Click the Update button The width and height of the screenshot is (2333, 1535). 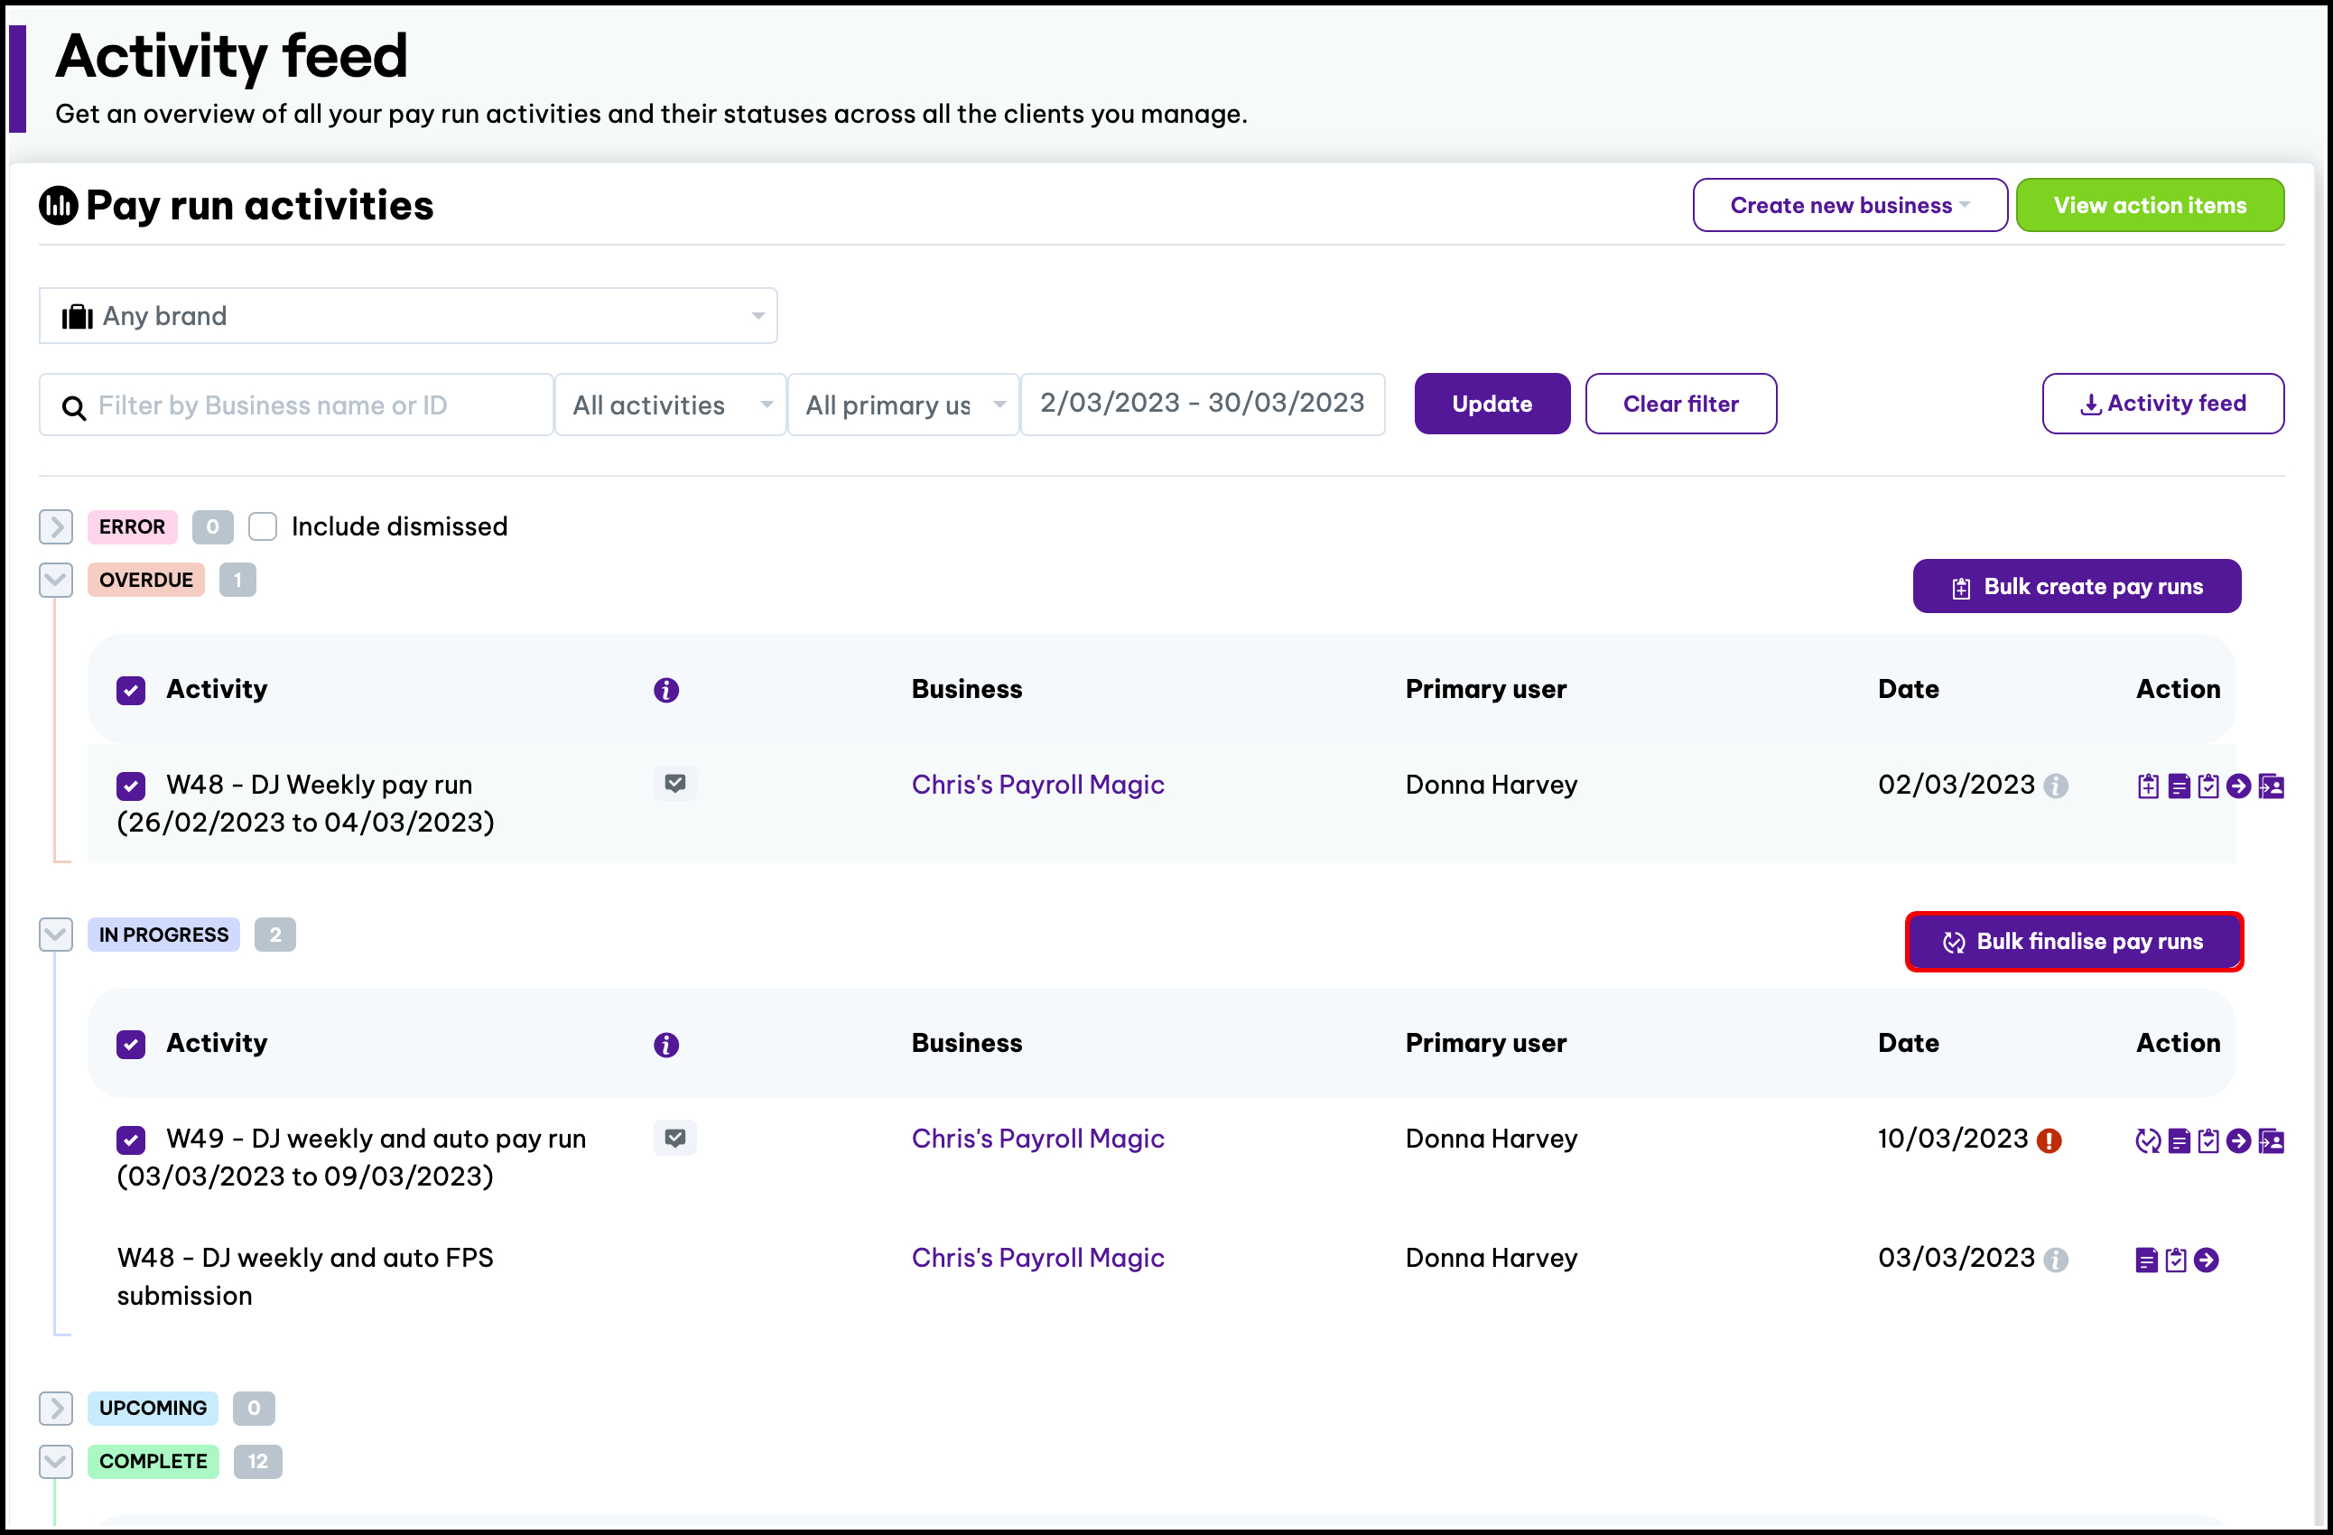[1492, 404]
